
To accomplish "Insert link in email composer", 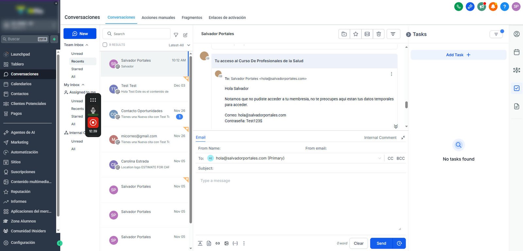I will click(x=218, y=243).
